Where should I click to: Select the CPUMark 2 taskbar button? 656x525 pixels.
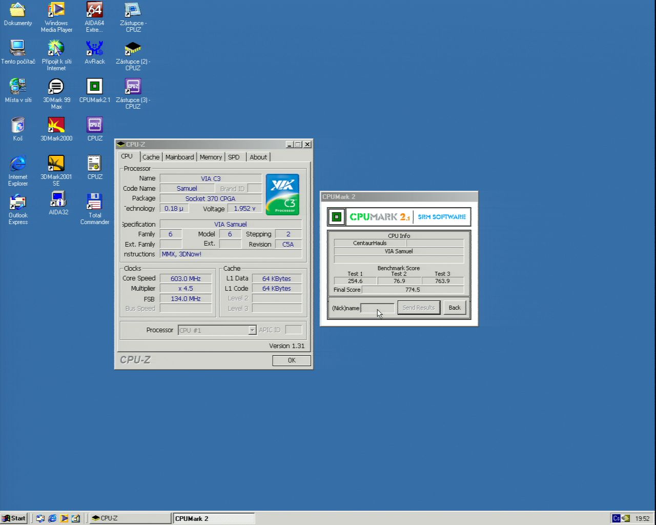[214, 518]
